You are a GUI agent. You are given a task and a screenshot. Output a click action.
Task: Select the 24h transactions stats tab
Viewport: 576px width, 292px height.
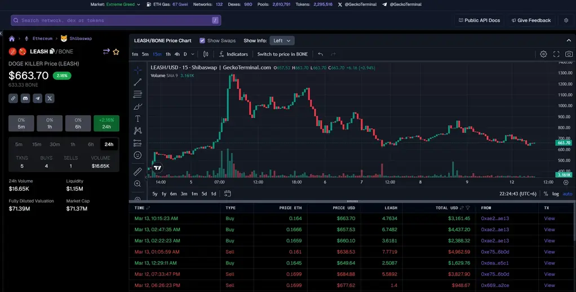109,145
